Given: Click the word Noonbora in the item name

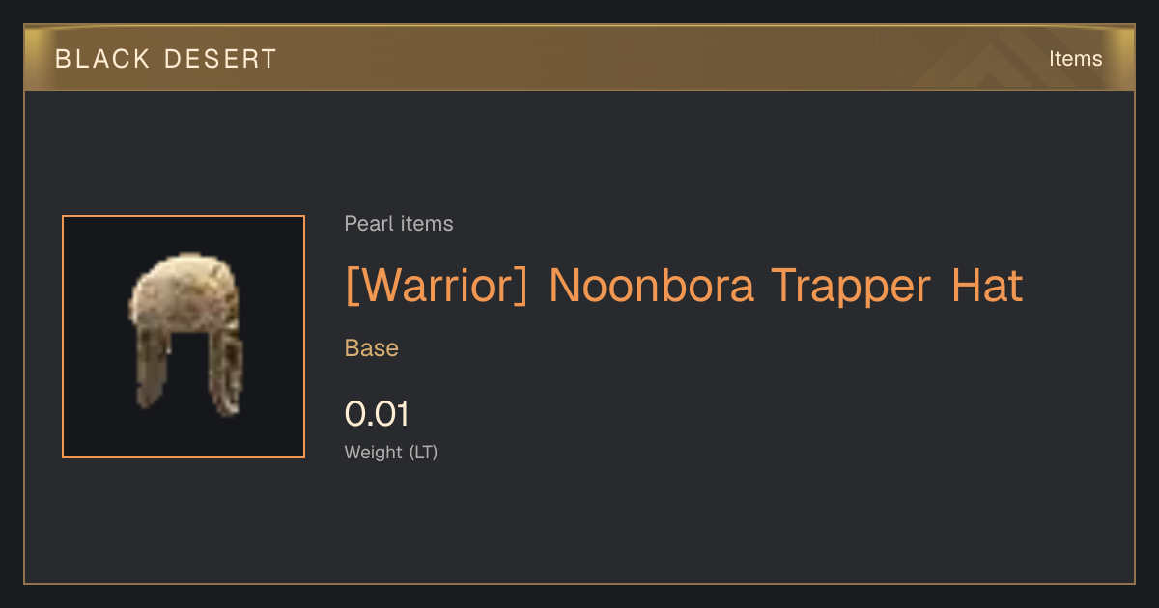Looking at the screenshot, I should [x=651, y=286].
